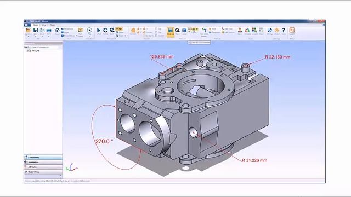Open the Print button dropdown arrow
This screenshot has height=197, width=351.
tap(49, 36)
